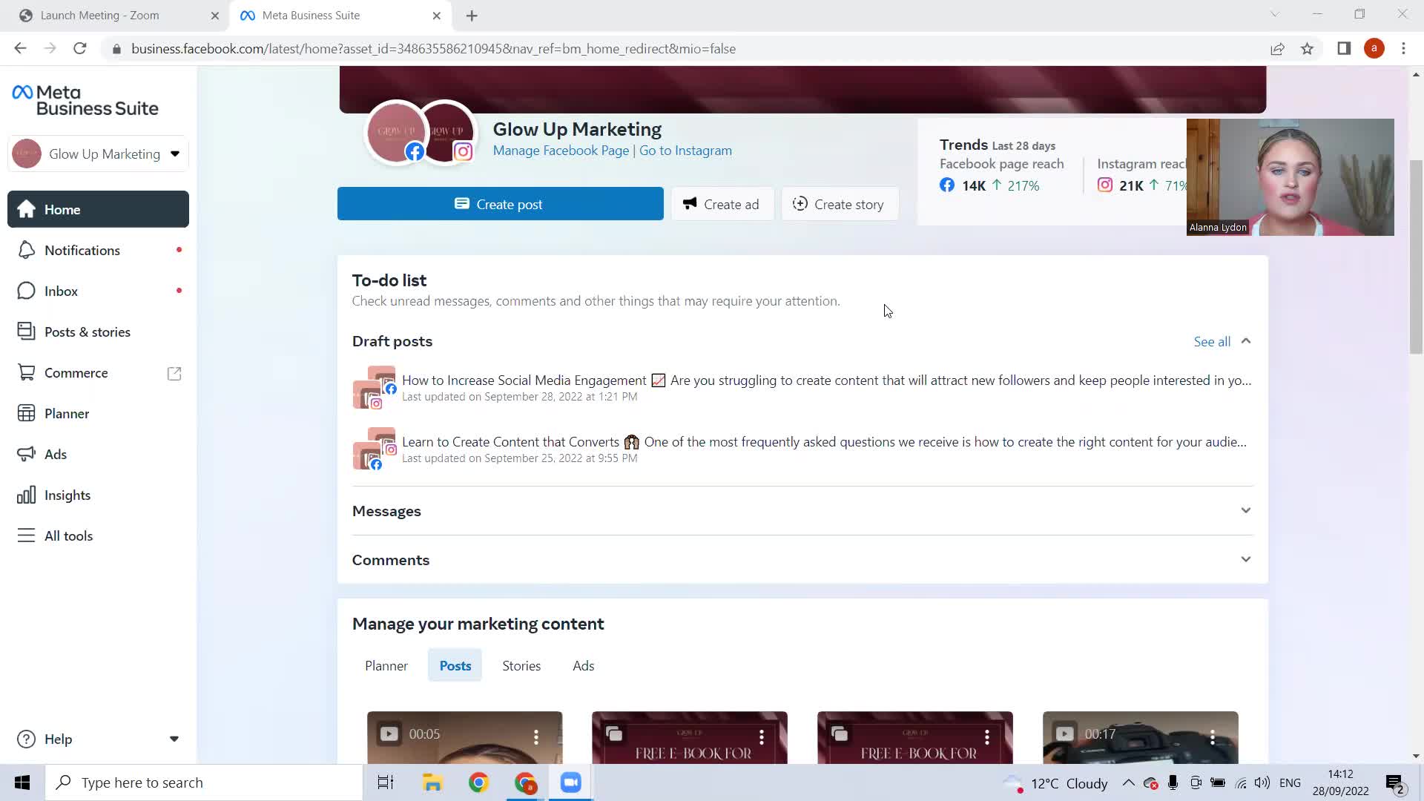Open the 00:17 video post thumbnail
Viewport: 1424px width, 801px height.
(x=1141, y=738)
